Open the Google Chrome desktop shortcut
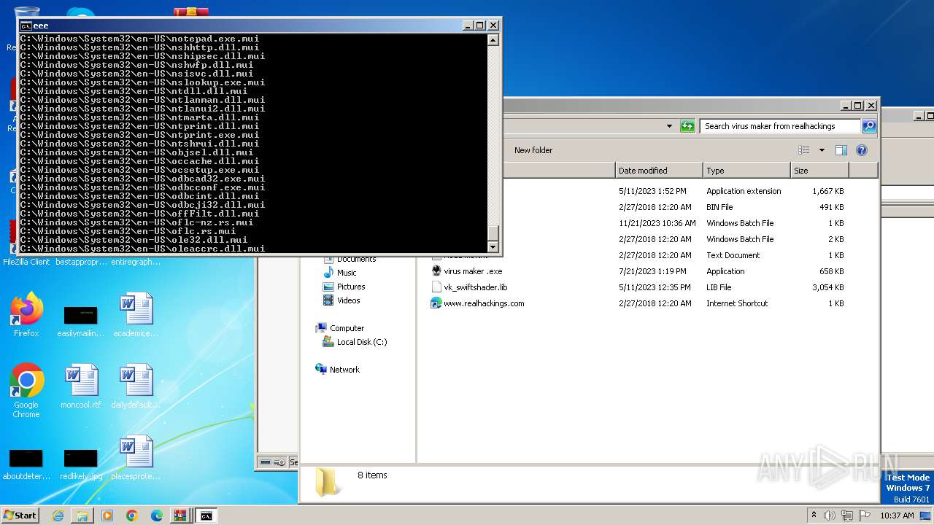Screen dimensions: 934x525 tap(26, 391)
